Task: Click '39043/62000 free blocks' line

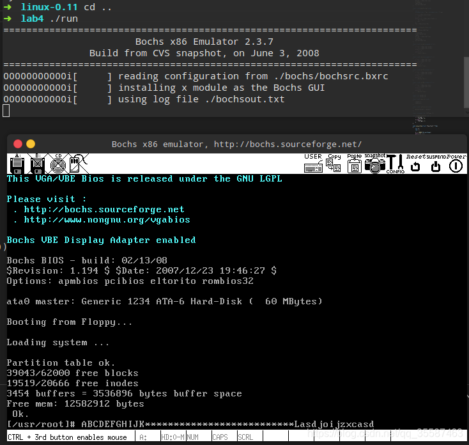Action: 73,373
